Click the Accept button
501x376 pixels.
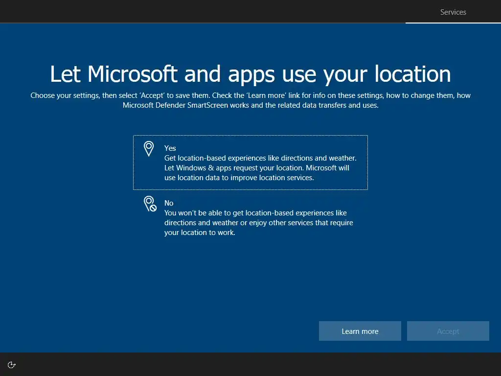point(448,331)
